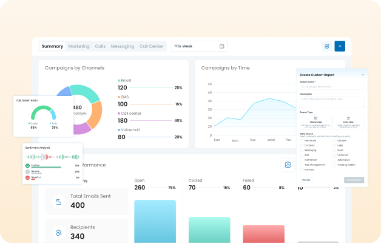Select the Chart View report type
Image resolution: width=381 pixels, height=243 pixels.
348,122
